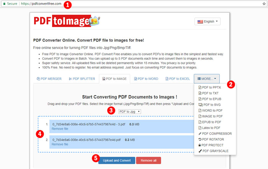Image resolution: width=268 pixels, height=169 pixels.
Task: Click the PDF MERGER tab icon
Action: 38,79
